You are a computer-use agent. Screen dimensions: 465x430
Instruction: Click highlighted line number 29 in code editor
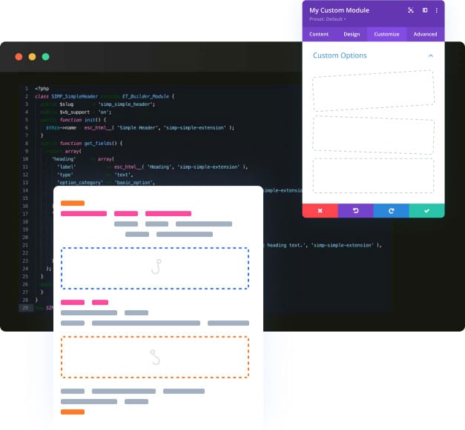coord(25,307)
